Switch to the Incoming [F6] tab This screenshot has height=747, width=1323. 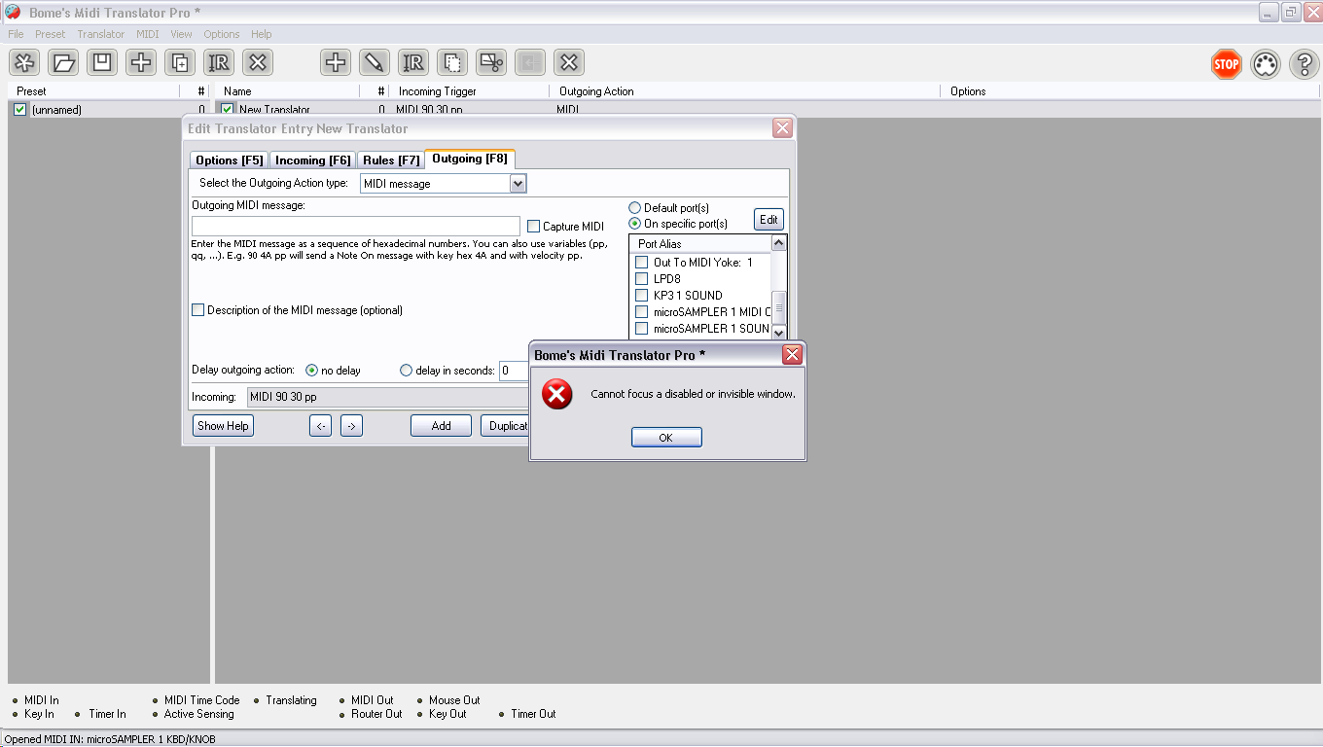pos(312,160)
